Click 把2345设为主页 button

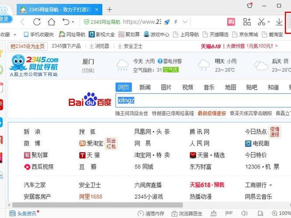point(28,46)
